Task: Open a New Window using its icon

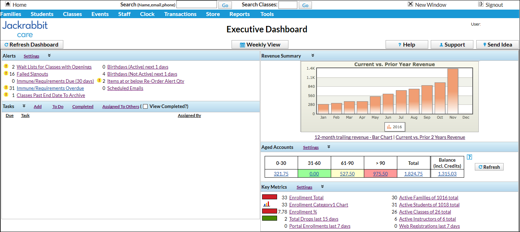Action: 410,5
